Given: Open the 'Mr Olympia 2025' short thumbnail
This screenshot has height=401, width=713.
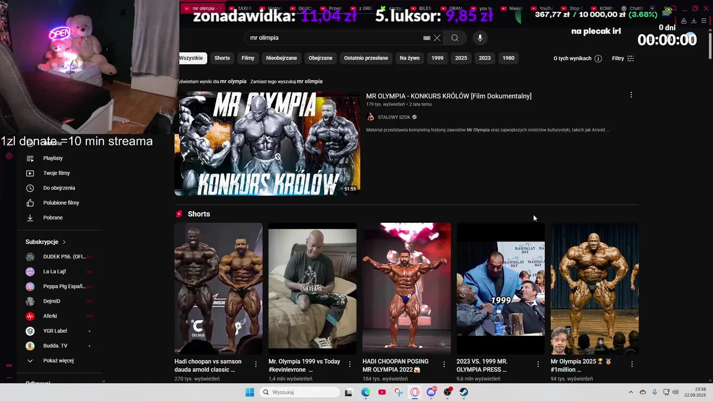Looking at the screenshot, I should coord(595,288).
